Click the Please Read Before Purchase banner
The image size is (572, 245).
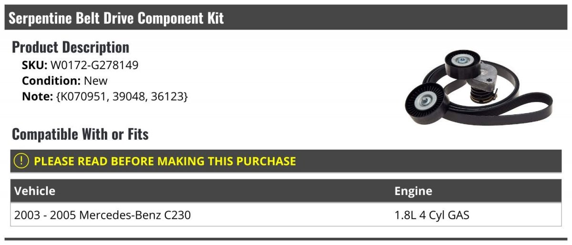click(x=164, y=161)
